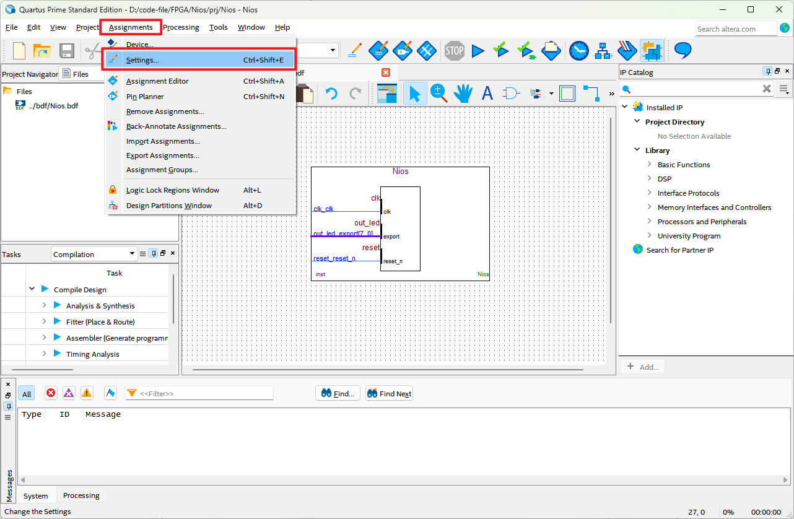Show more editor tools via the chevron
794x519 pixels.
pos(612,94)
